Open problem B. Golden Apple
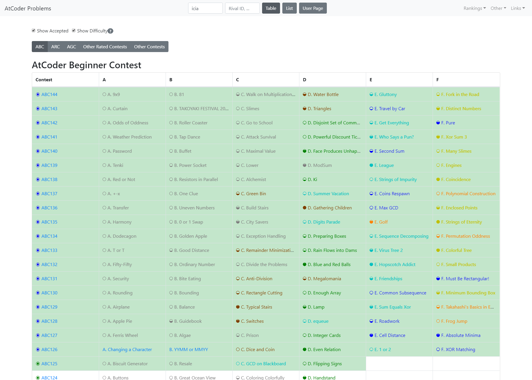The height and width of the screenshot is (380, 532). tap(191, 236)
